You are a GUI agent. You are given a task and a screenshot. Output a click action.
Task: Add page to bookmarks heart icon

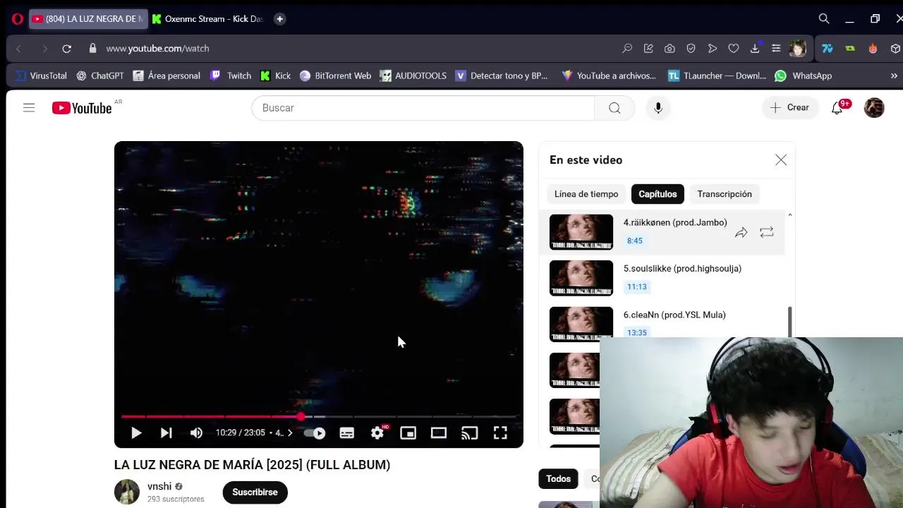click(x=734, y=49)
